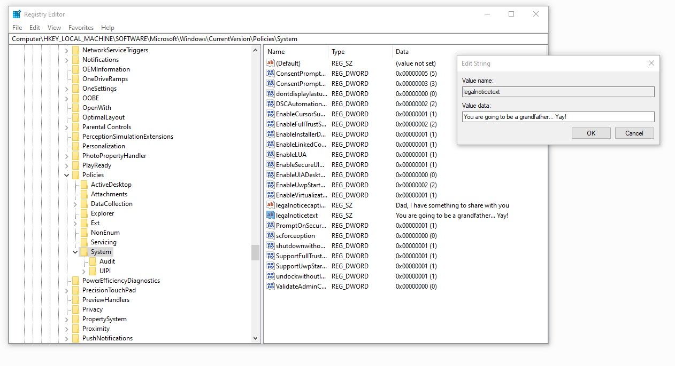Select the Attachments key
Viewport: 675px width, 366px height.
[109, 194]
